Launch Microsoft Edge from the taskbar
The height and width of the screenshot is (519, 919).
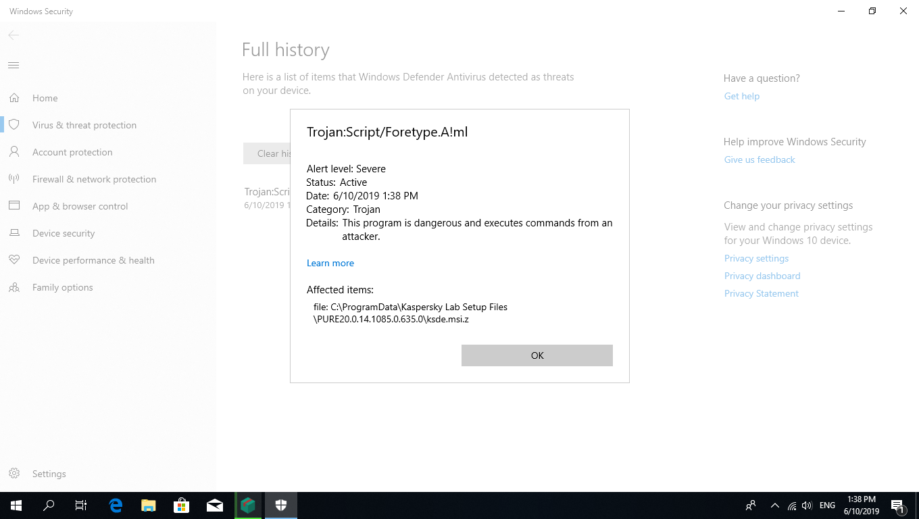point(116,505)
